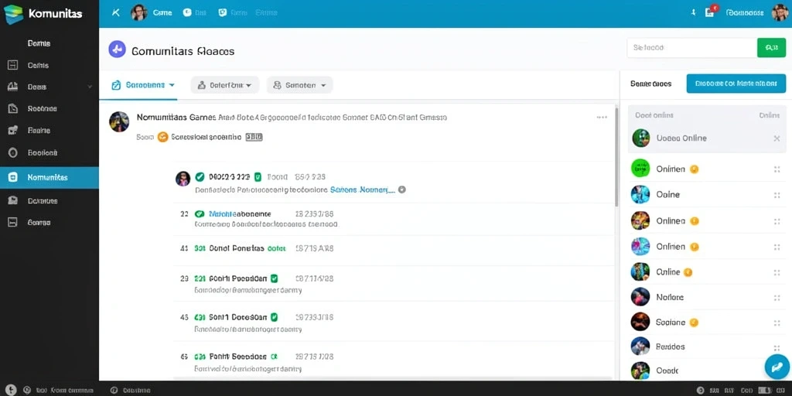The height and width of the screenshot is (396, 792).
Task: Open the Matcht eabonente link
Action: pos(240,213)
